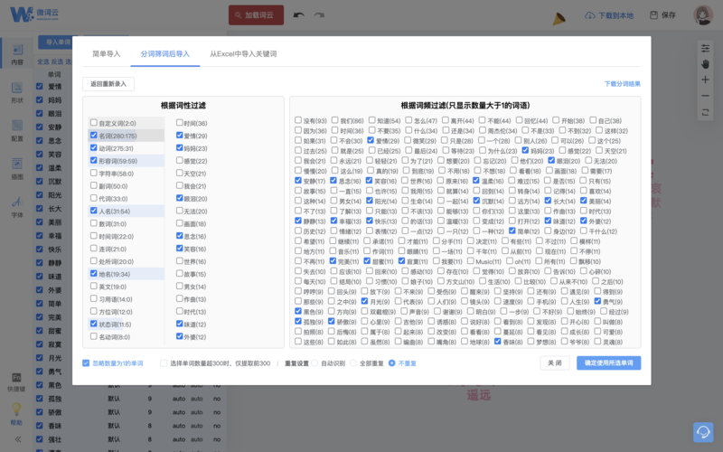This screenshot has width=723, height=452.
Task: Select the 不重复 repeat option
Action: (x=391, y=363)
